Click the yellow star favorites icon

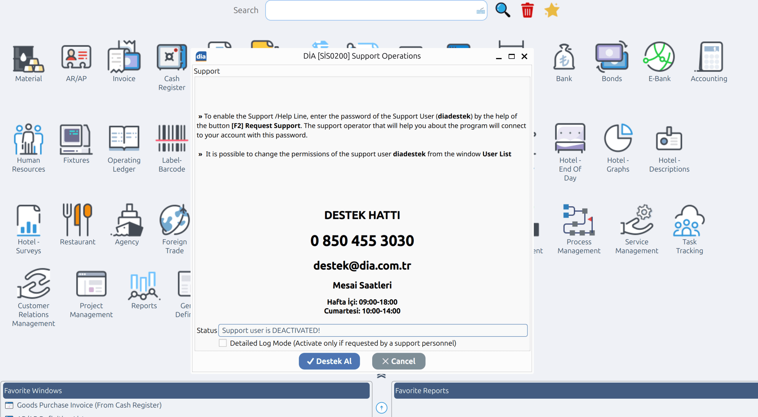click(552, 10)
